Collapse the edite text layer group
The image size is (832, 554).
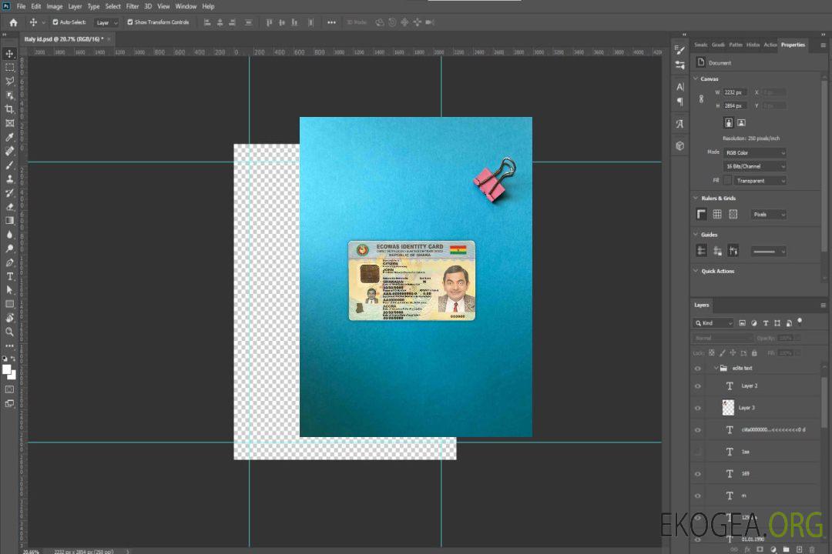715,369
